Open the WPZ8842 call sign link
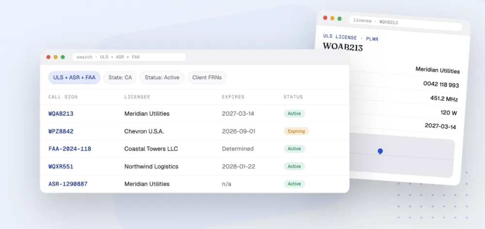485x229 pixels. click(61, 131)
